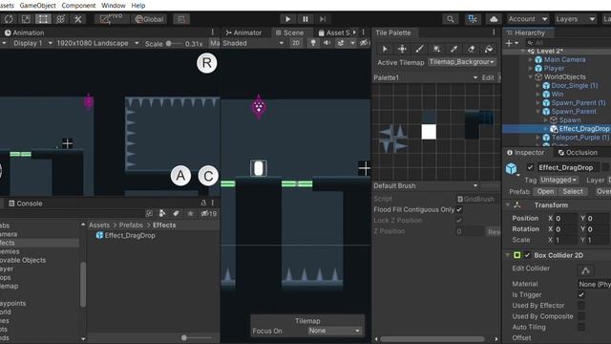This screenshot has height=344, width=611.
Task: Open the Collaborate services icon
Action: [473, 19]
